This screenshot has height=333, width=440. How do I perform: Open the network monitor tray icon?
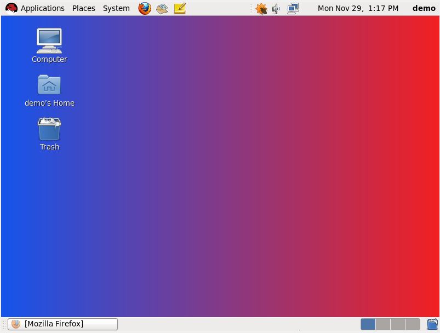pos(293,8)
